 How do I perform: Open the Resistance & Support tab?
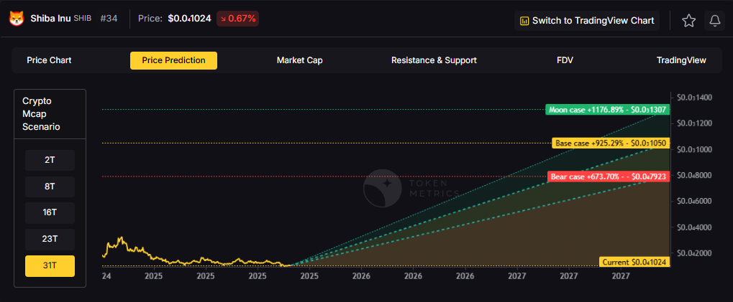[x=434, y=60]
